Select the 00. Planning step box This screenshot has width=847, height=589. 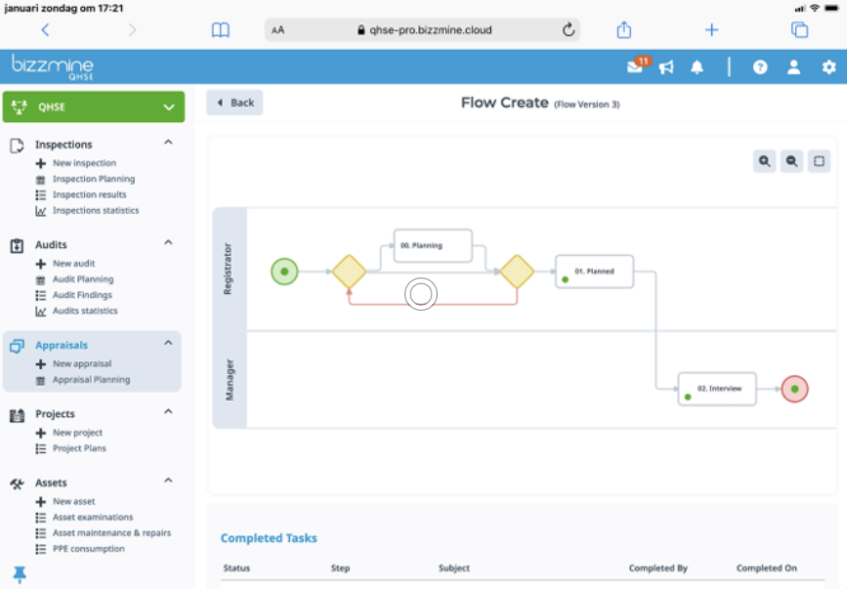coord(433,246)
